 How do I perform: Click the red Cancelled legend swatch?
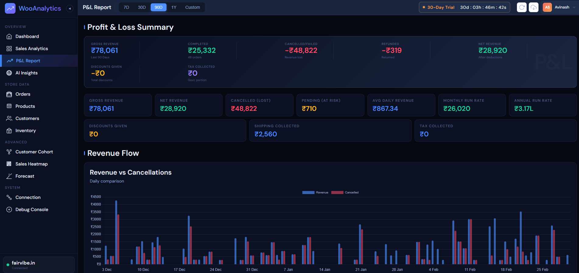coord(337,193)
